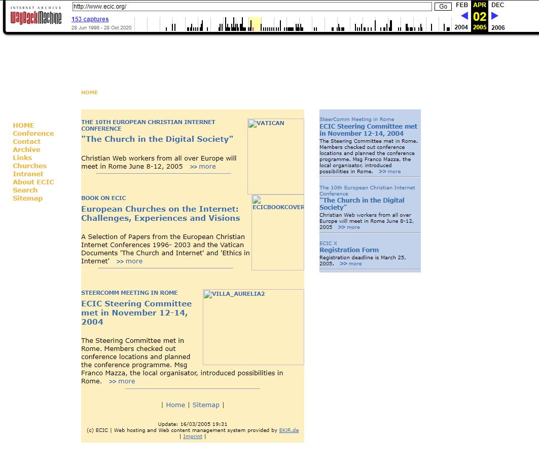Click the Wayback Machine logo
Viewport: 539px width, 474px height.
tap(35, 16)
